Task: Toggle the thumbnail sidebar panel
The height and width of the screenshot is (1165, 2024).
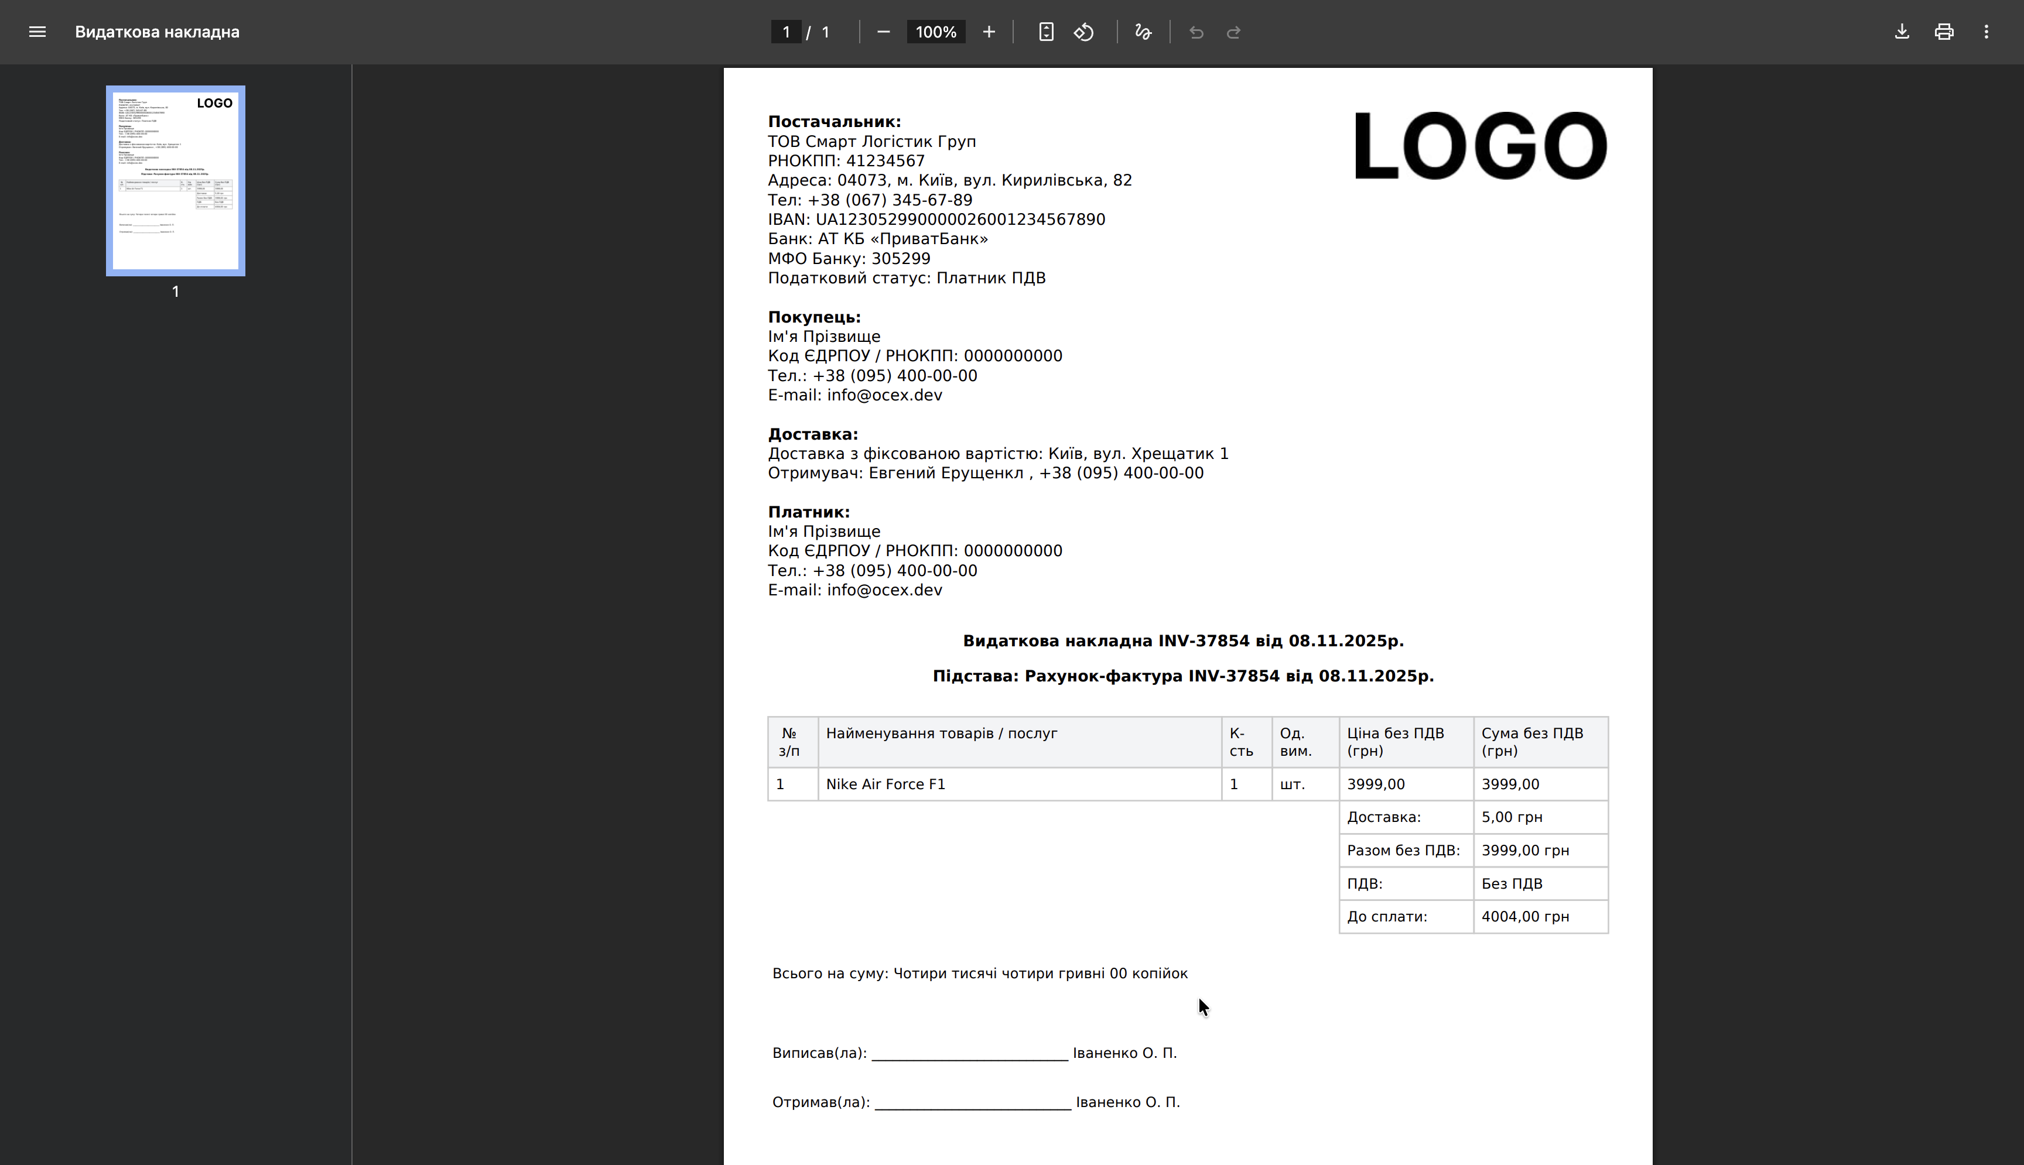Action: [x=37, y=32]
